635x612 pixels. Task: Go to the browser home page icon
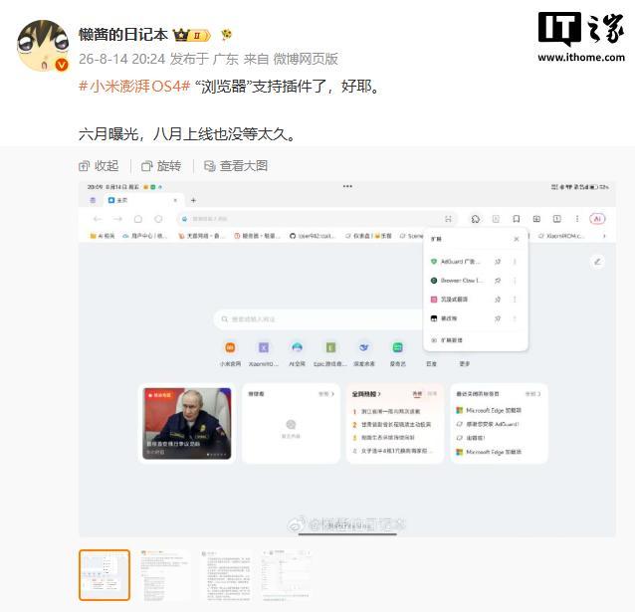click(138, 219)
